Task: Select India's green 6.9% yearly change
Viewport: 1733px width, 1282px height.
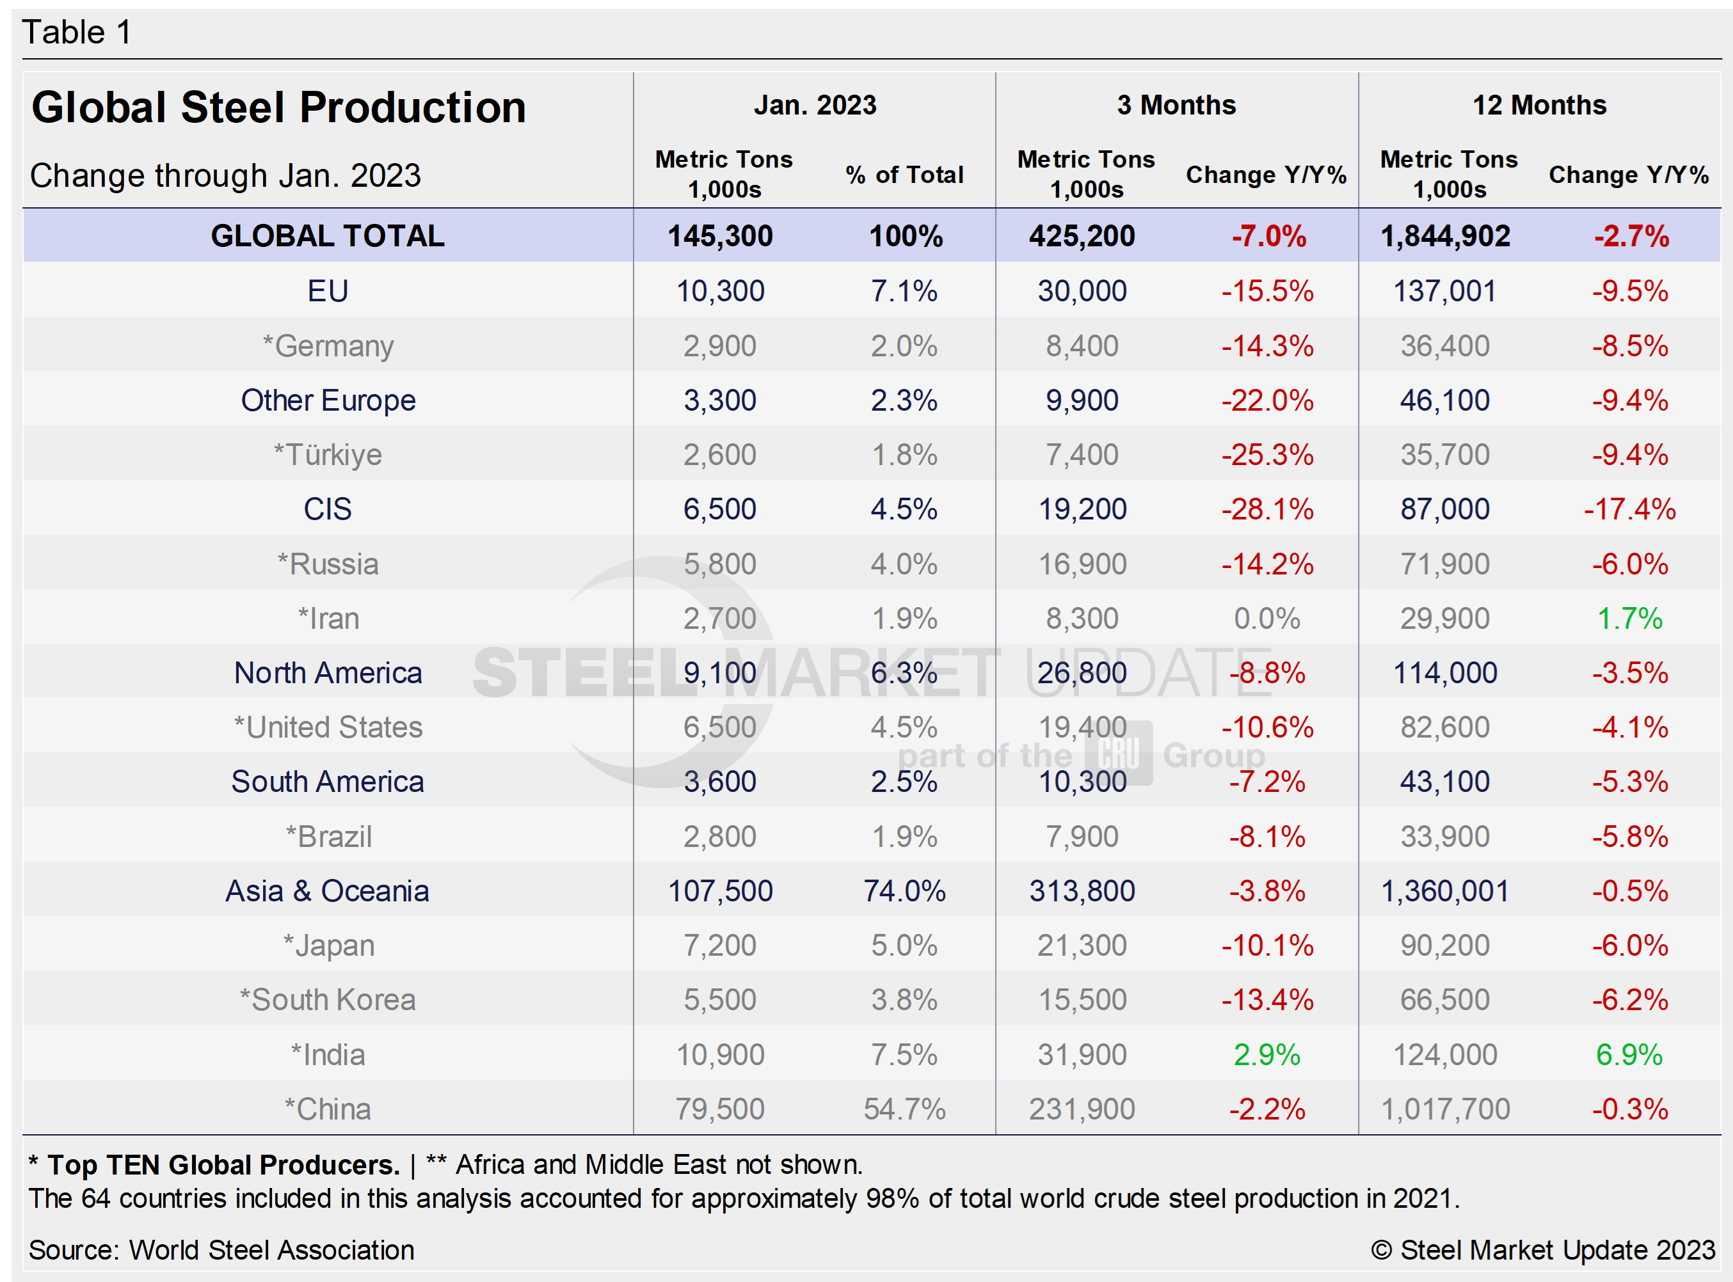Action: coord(1629,1055)
